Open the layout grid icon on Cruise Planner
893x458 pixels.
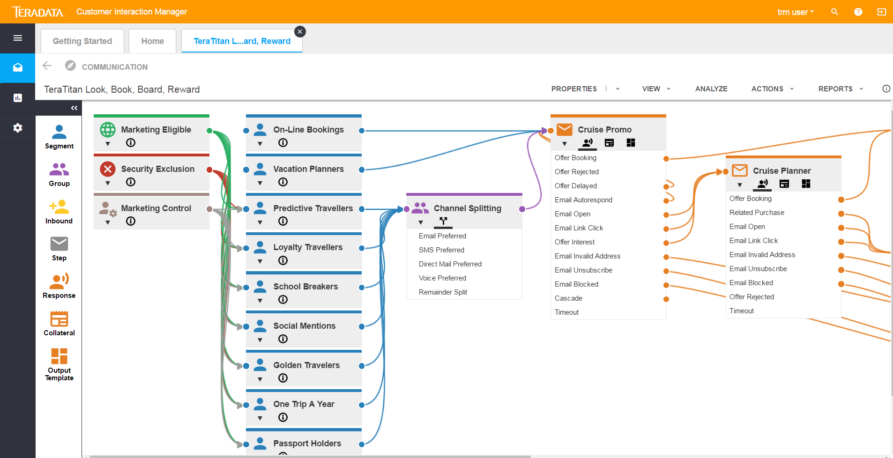point(806,184)
